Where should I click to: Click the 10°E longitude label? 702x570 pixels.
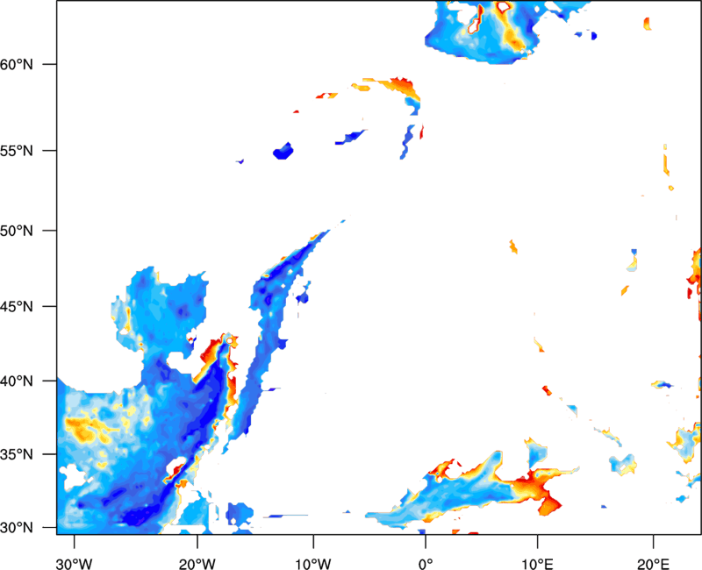(x=537, y=564)
